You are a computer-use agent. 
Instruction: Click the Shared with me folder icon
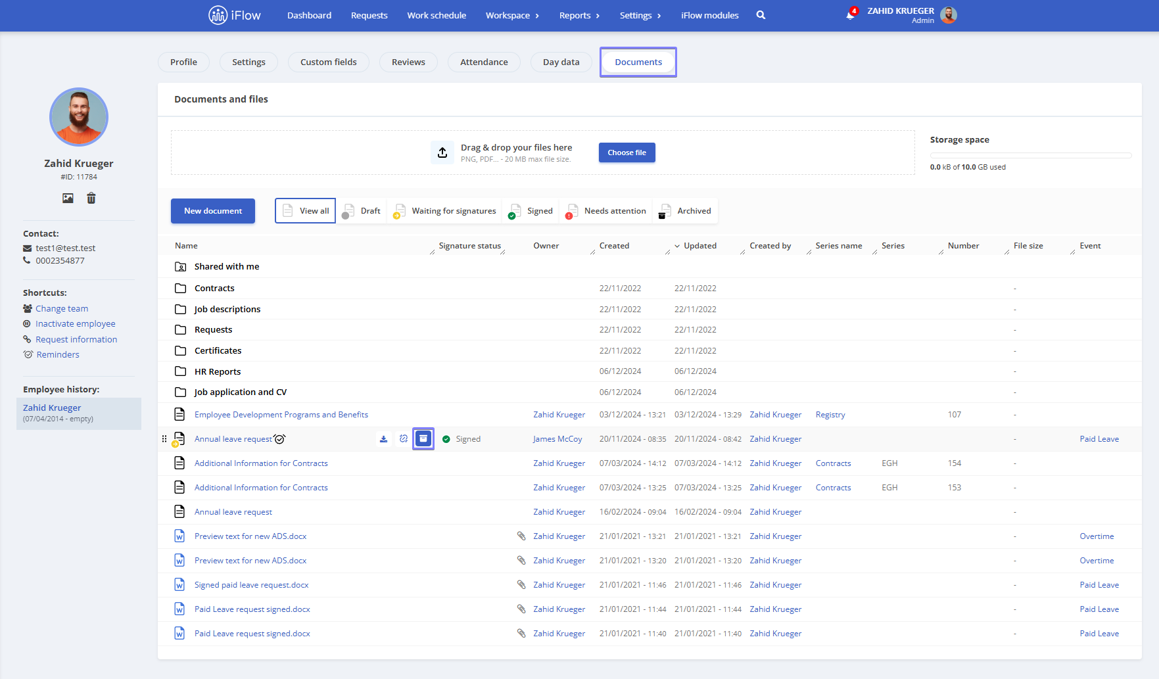pos(180,267)
